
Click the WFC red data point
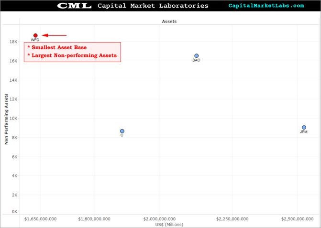point(35,35)
